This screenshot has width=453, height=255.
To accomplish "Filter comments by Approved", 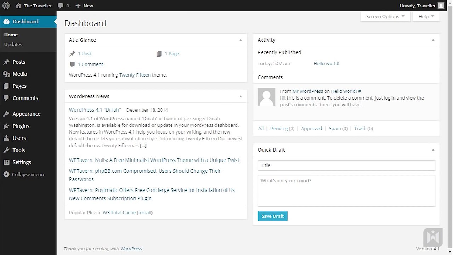I will click(311, 129).
